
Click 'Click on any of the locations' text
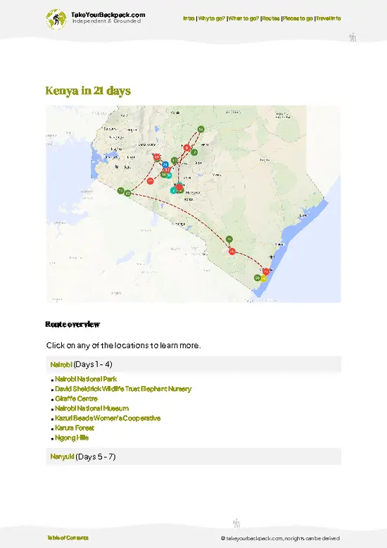[124, 346]
